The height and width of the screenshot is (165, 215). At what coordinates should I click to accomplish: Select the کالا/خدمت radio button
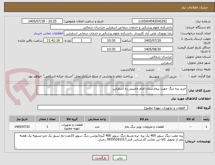pos(139,69)
